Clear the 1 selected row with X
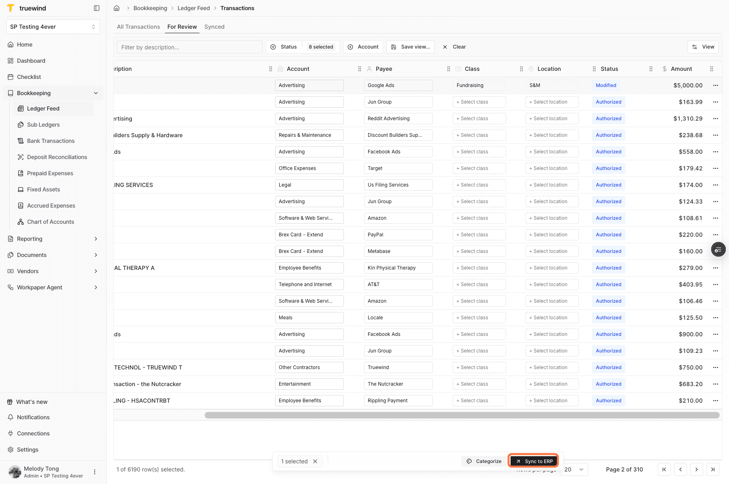The image size is (729, 484). click(x=315, y=461)
